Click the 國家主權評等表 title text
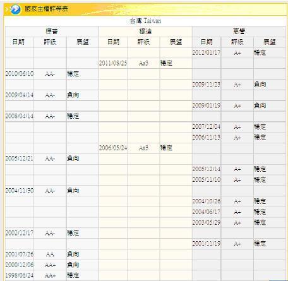 46,9
